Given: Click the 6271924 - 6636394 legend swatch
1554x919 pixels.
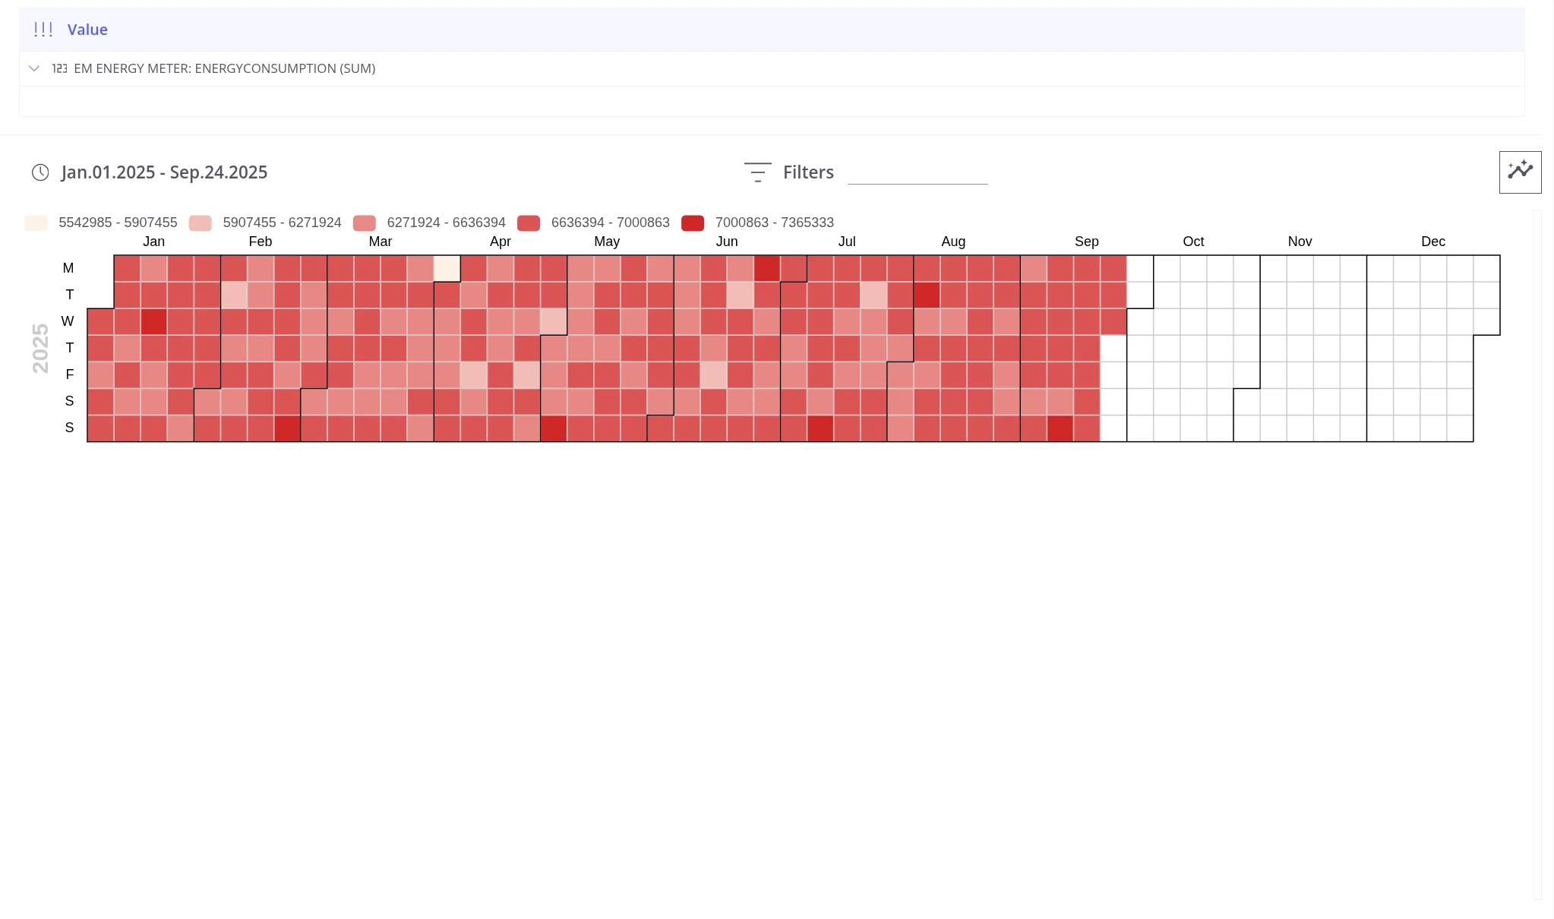Looking at the screenshot, I should 365,223.
